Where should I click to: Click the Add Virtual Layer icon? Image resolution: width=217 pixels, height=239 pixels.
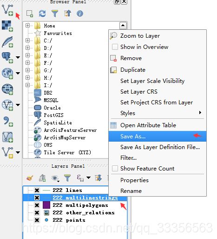[x=7, y=137]
